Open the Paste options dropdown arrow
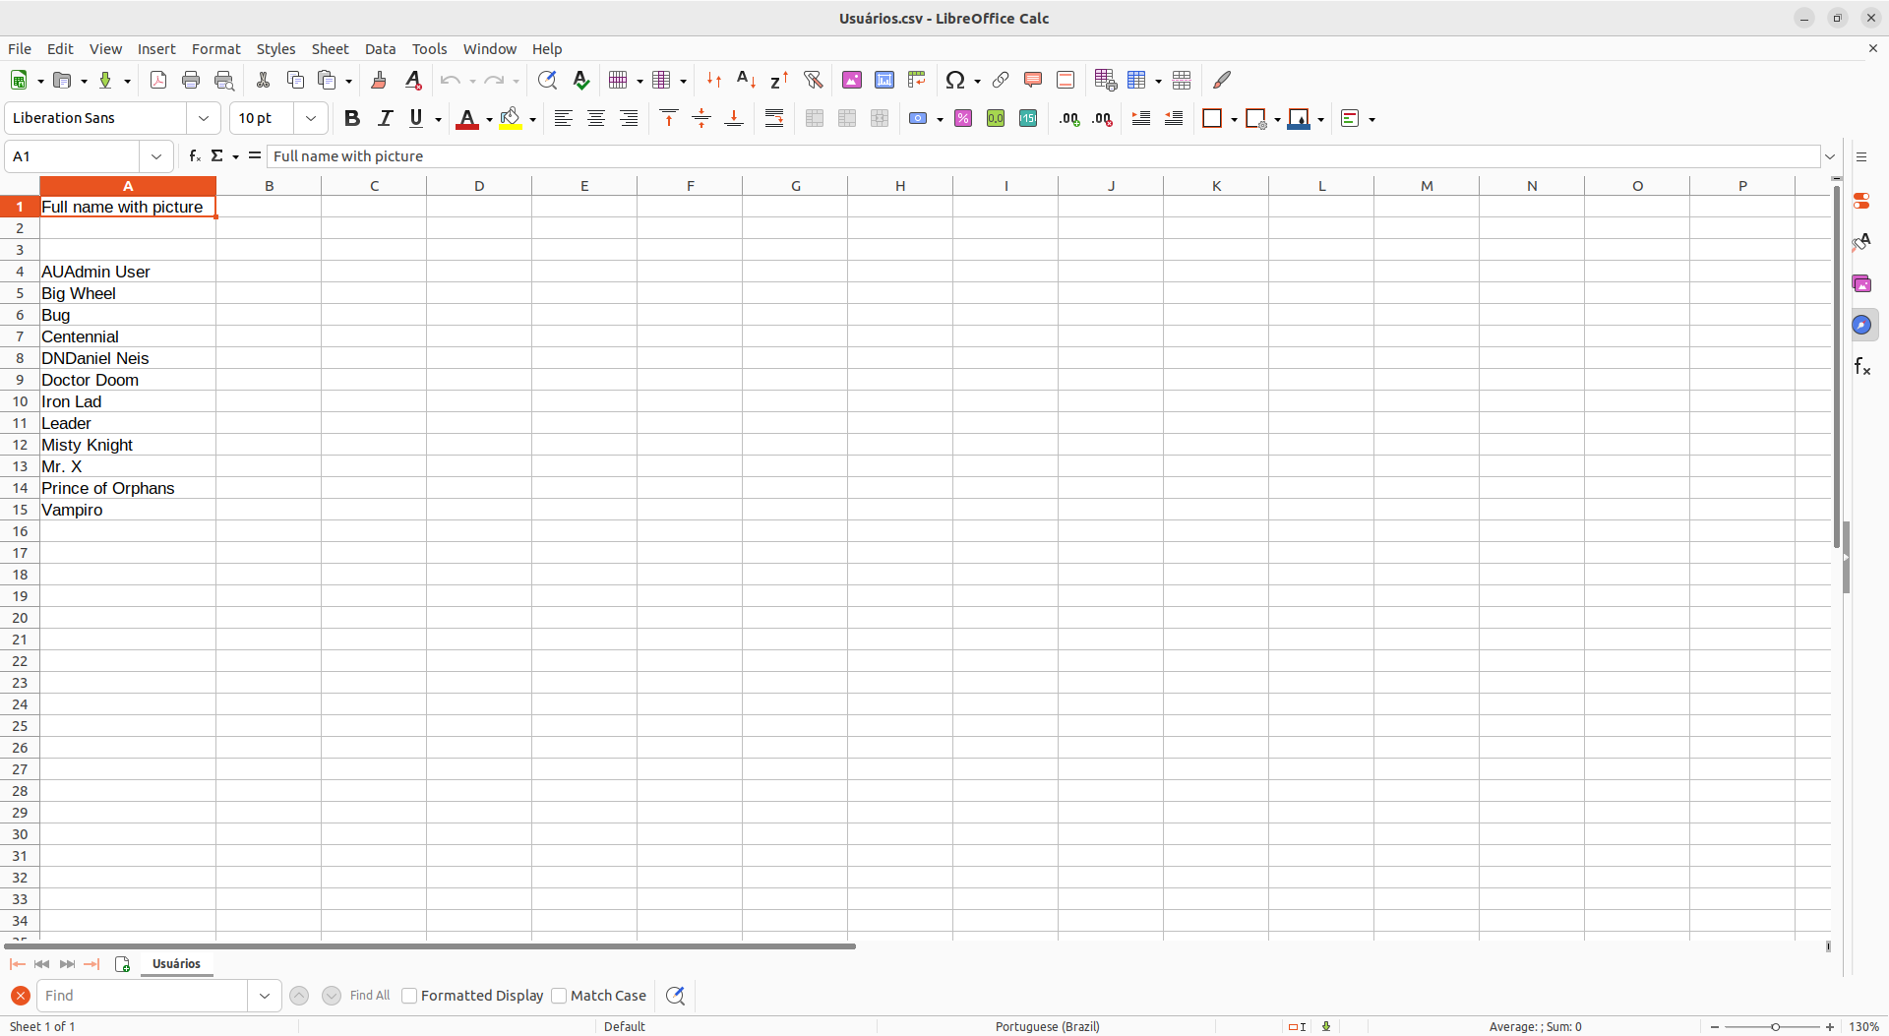 pos(349,82)
